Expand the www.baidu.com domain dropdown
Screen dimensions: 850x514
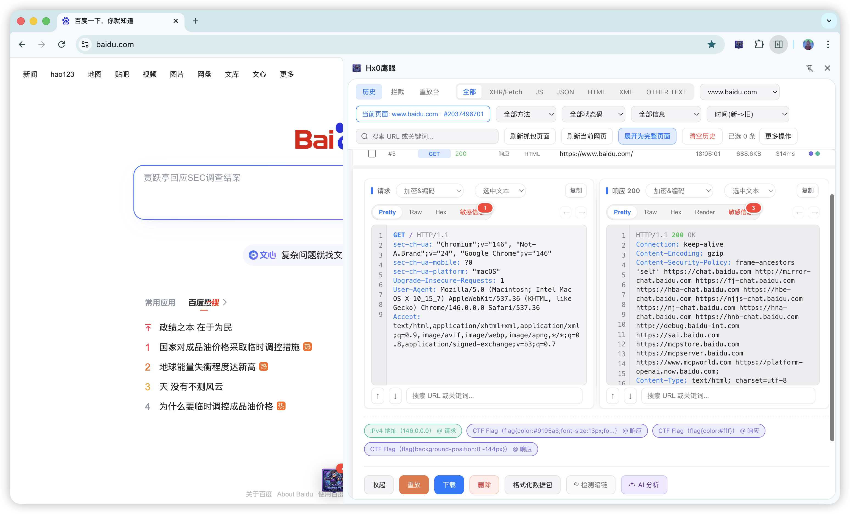pyautogui.click(x=739, y=92)
